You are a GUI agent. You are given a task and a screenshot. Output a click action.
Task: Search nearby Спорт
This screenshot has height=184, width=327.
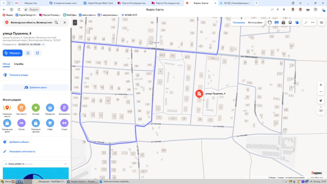64,125
